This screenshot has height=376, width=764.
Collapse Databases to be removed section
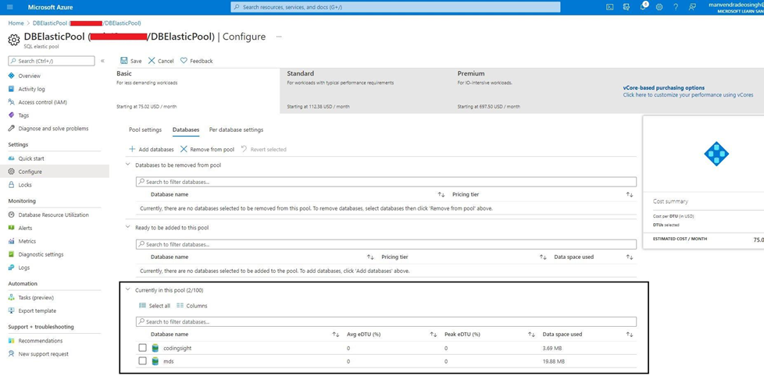(x=128, y=165)
